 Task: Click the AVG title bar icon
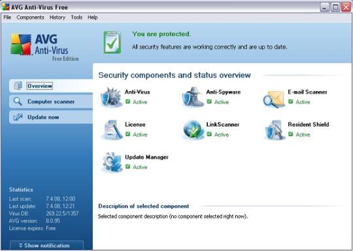(x=6, y=7)
